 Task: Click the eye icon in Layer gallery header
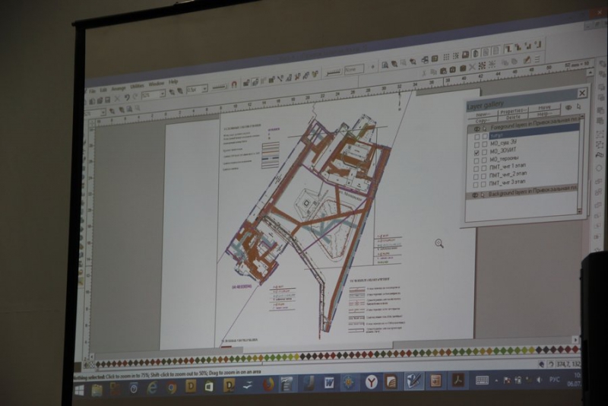(568, 107)
